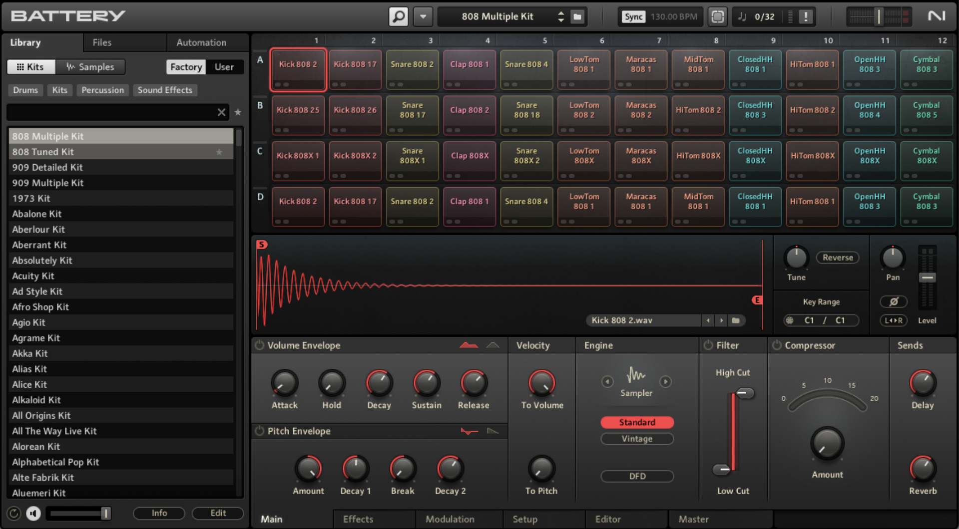Viewport: 959px width, 529px height.
Task: Click the Reverse button in sample panel
Action: pyautogui.click(x=838, y=258)
